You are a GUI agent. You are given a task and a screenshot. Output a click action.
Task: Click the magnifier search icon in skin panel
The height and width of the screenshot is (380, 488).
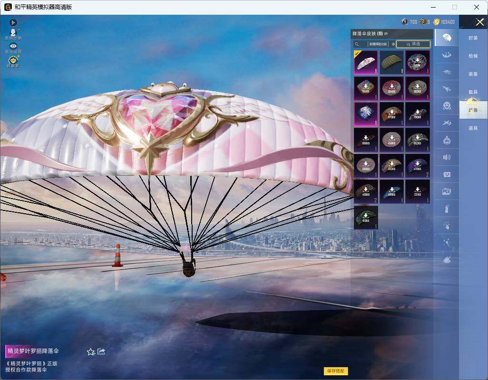coord(357,44)
